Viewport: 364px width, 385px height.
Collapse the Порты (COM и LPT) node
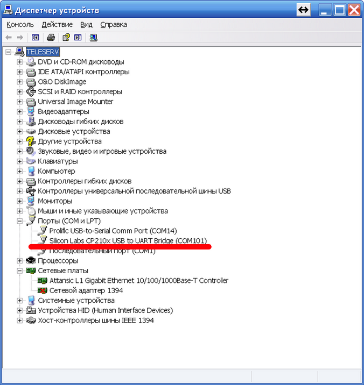20,221
